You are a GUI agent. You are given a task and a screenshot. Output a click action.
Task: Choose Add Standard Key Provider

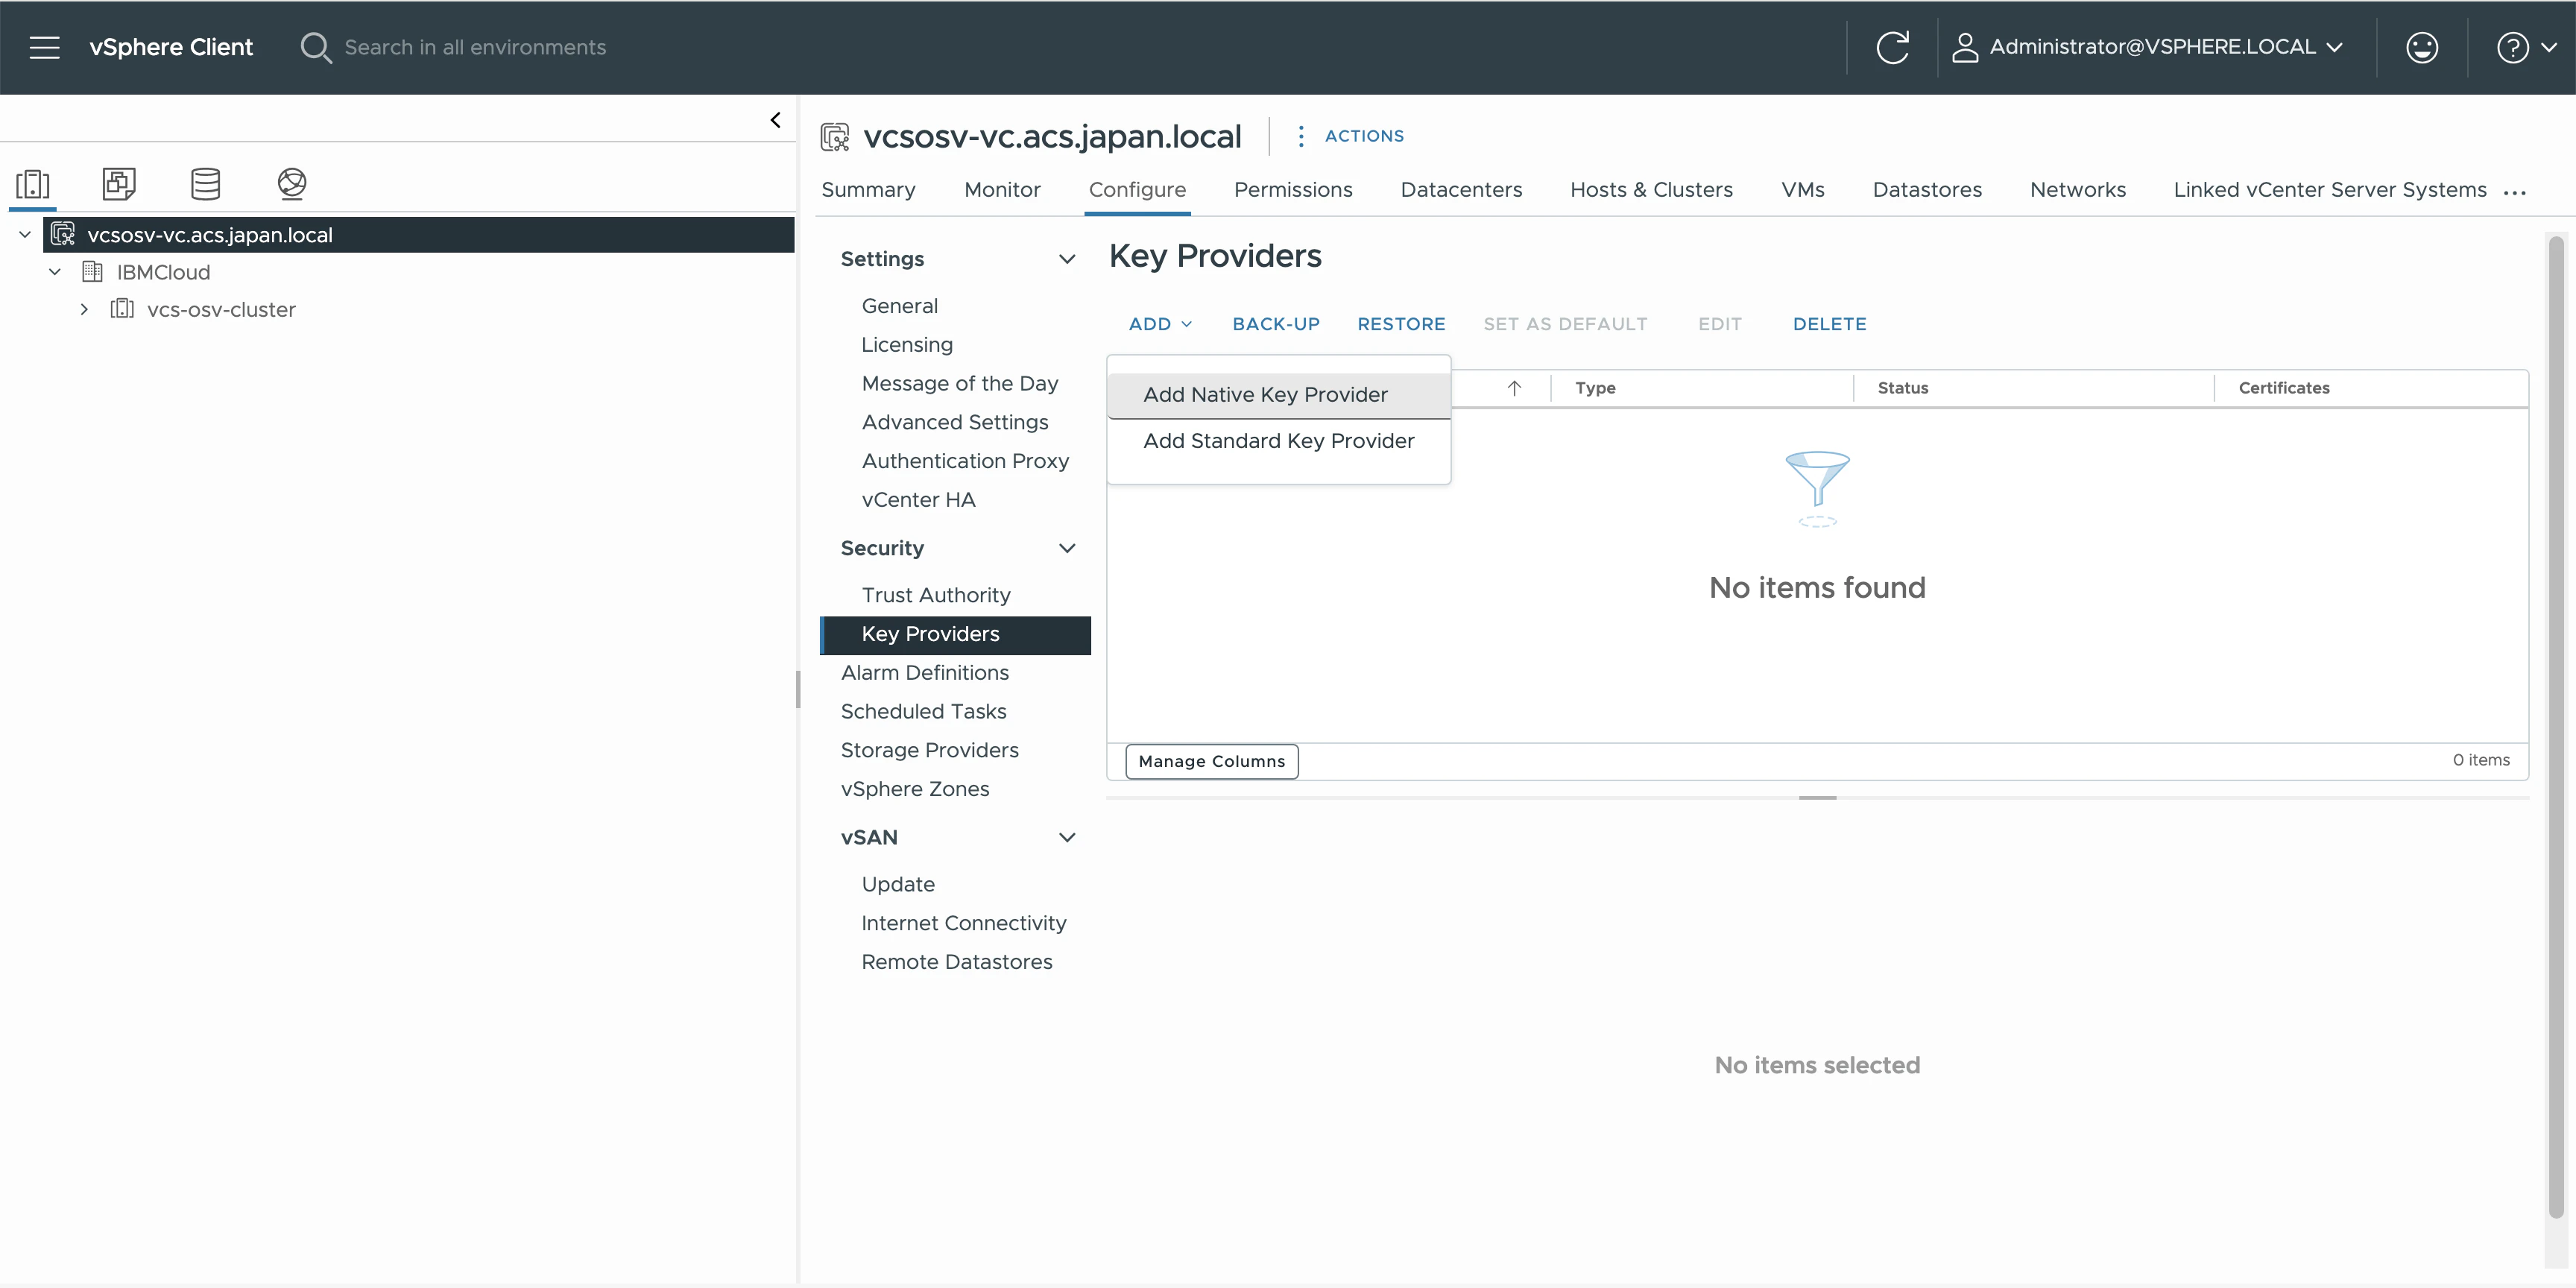[1278, 441]
